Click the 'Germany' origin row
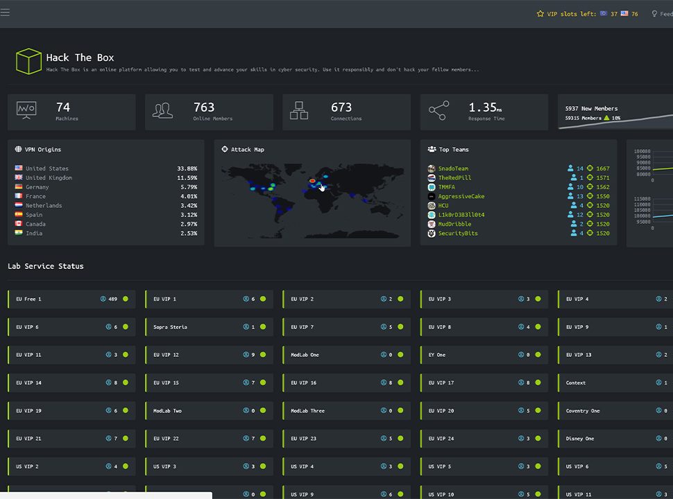673x499 pixels. pos(106,187)
